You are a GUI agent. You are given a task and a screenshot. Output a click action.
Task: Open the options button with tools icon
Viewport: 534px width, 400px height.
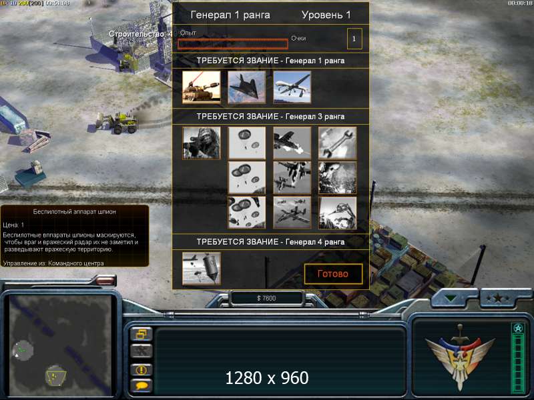[x=142, y=351]
